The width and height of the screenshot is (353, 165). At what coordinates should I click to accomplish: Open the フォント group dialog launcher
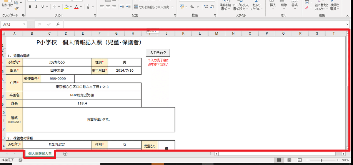pyautogui.click(x=95, y=15)
